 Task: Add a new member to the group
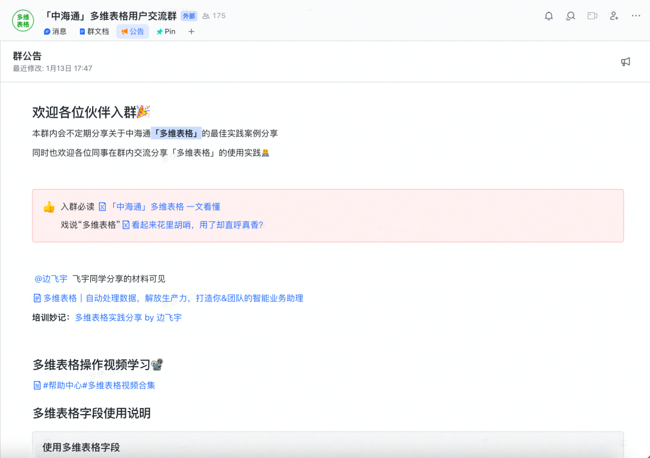click(614, 16)
